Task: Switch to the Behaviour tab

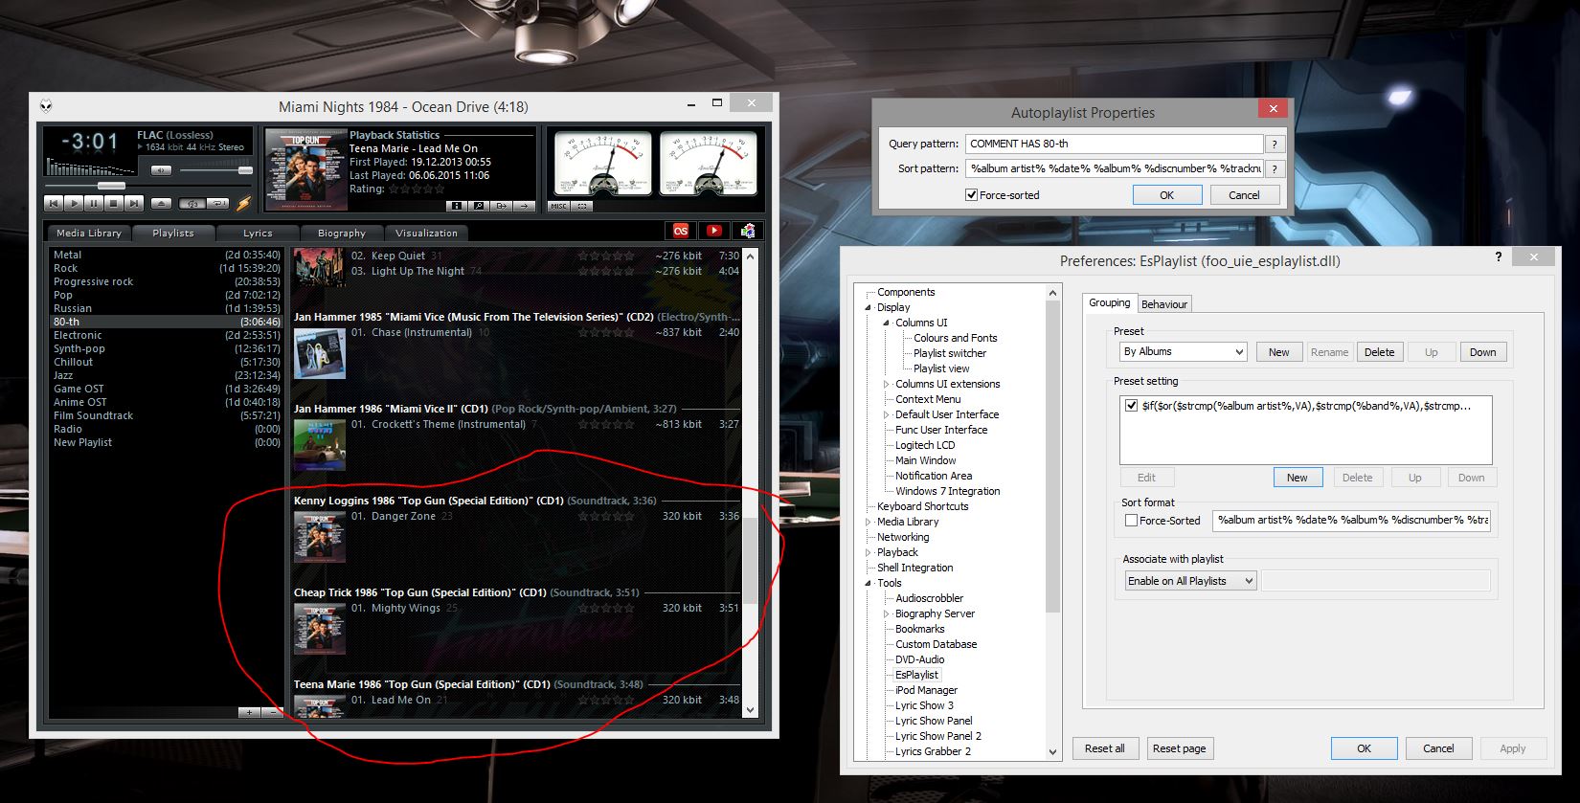Action: (1163, 304)
